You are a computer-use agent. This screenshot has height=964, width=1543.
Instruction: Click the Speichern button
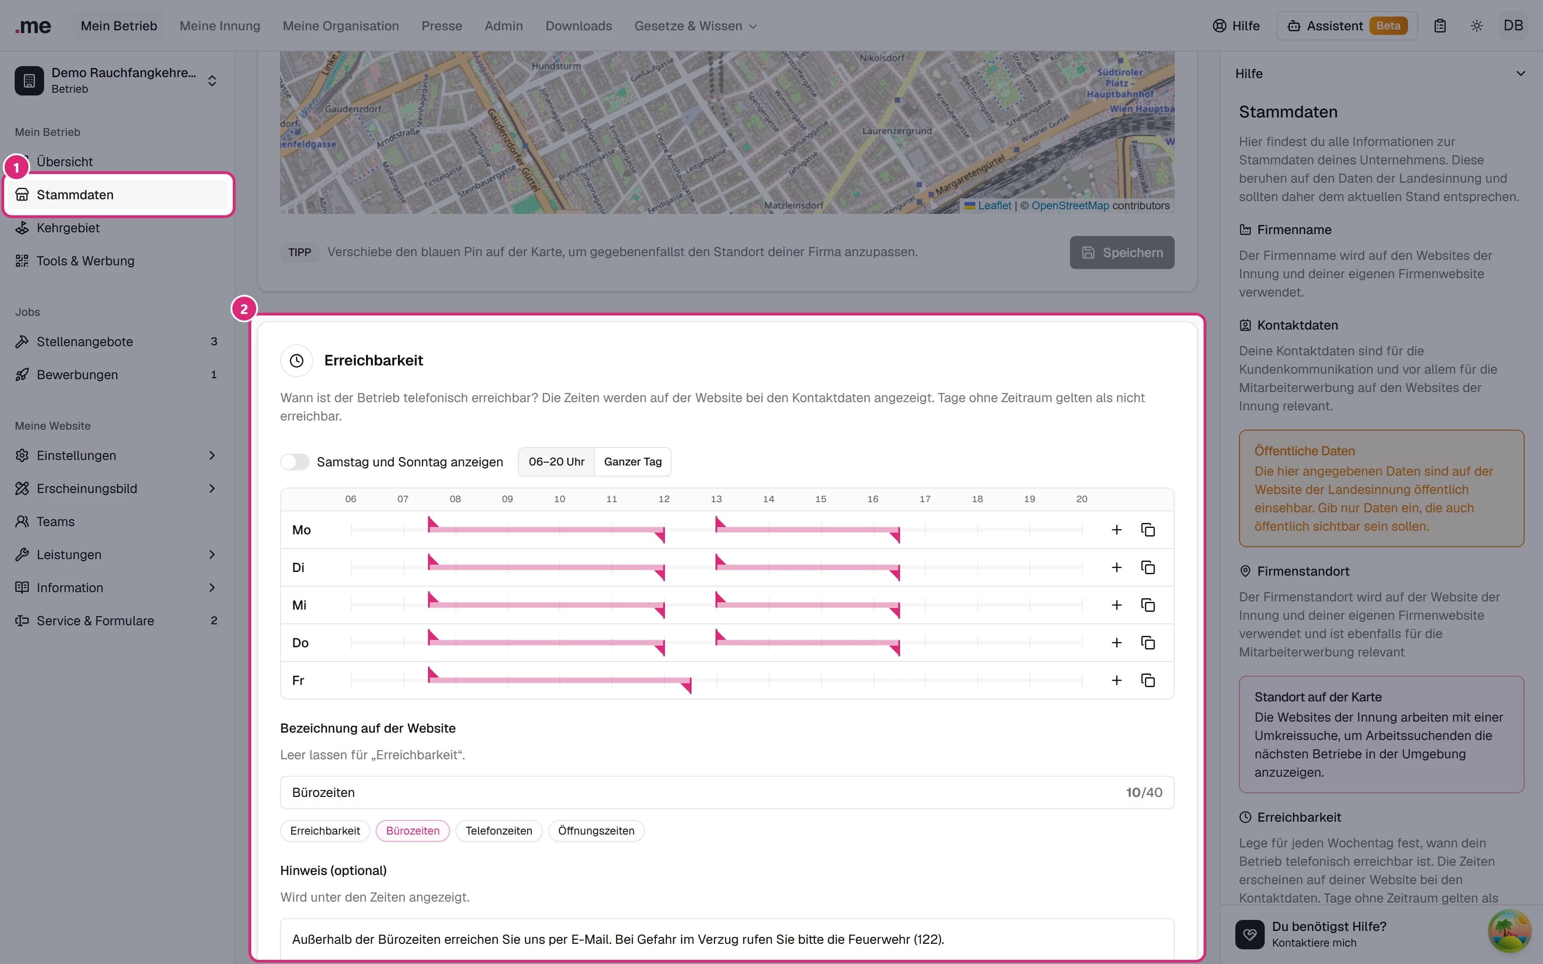pyautogui.click(x=1121, y=252)
